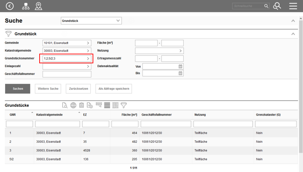This screenshot has height=172, width=303.
Task: Click the back arrow in the top bar
Action: pos(10,6)
